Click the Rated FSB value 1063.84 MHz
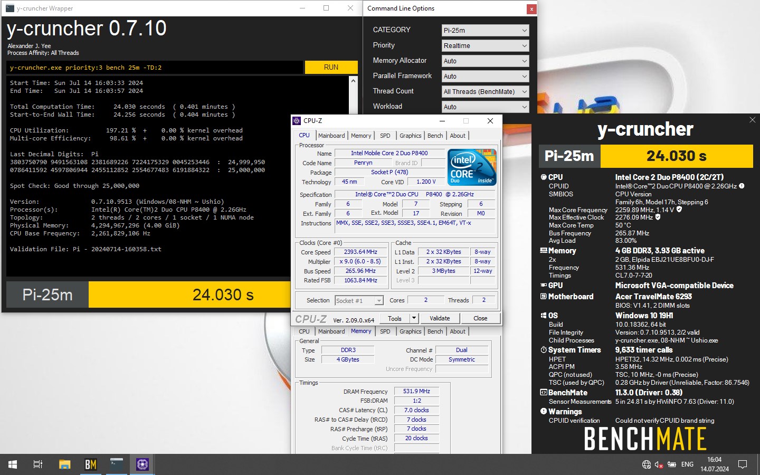 point(360,280)
